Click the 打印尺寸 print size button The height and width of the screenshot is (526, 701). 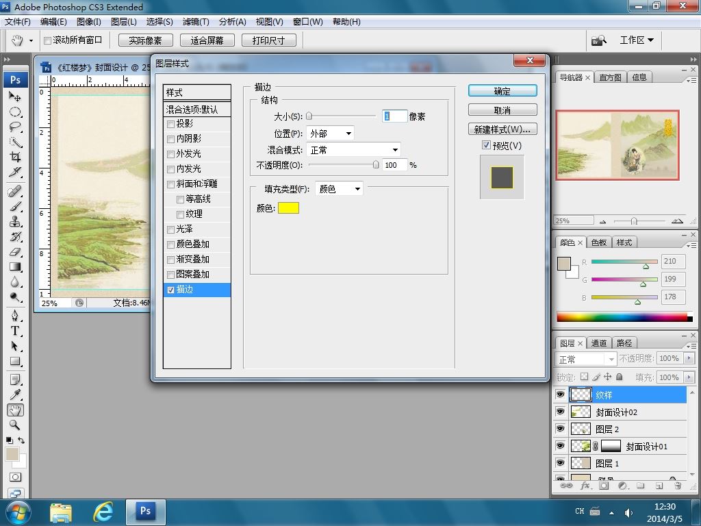[269, 40]
